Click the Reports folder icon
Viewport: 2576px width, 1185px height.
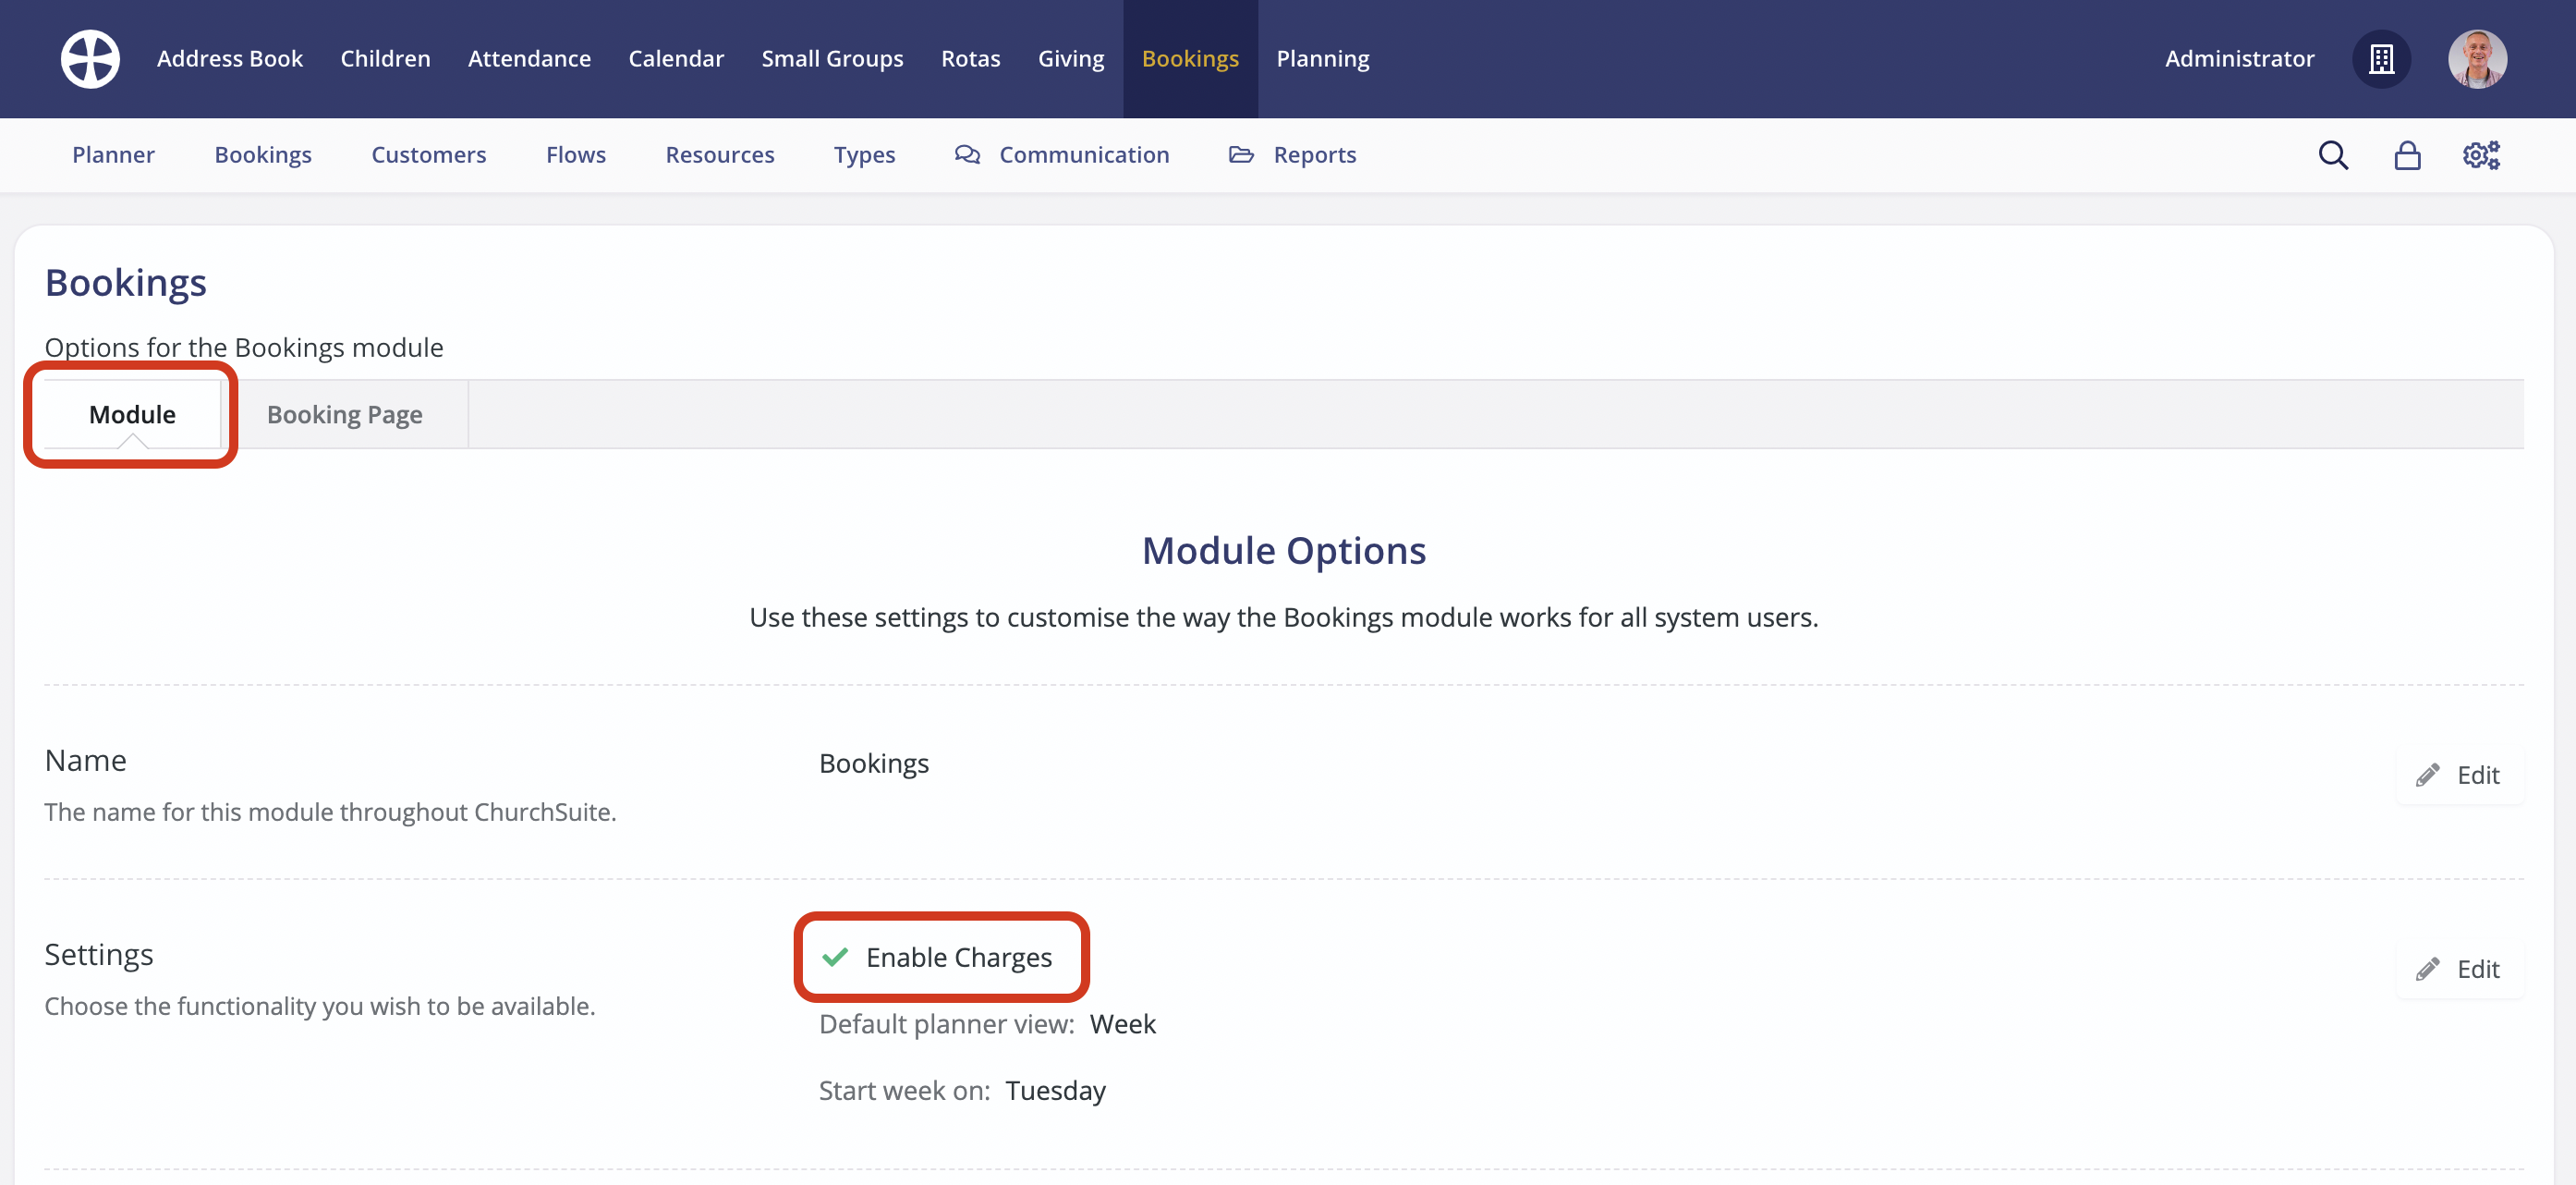click(1241, 155)
